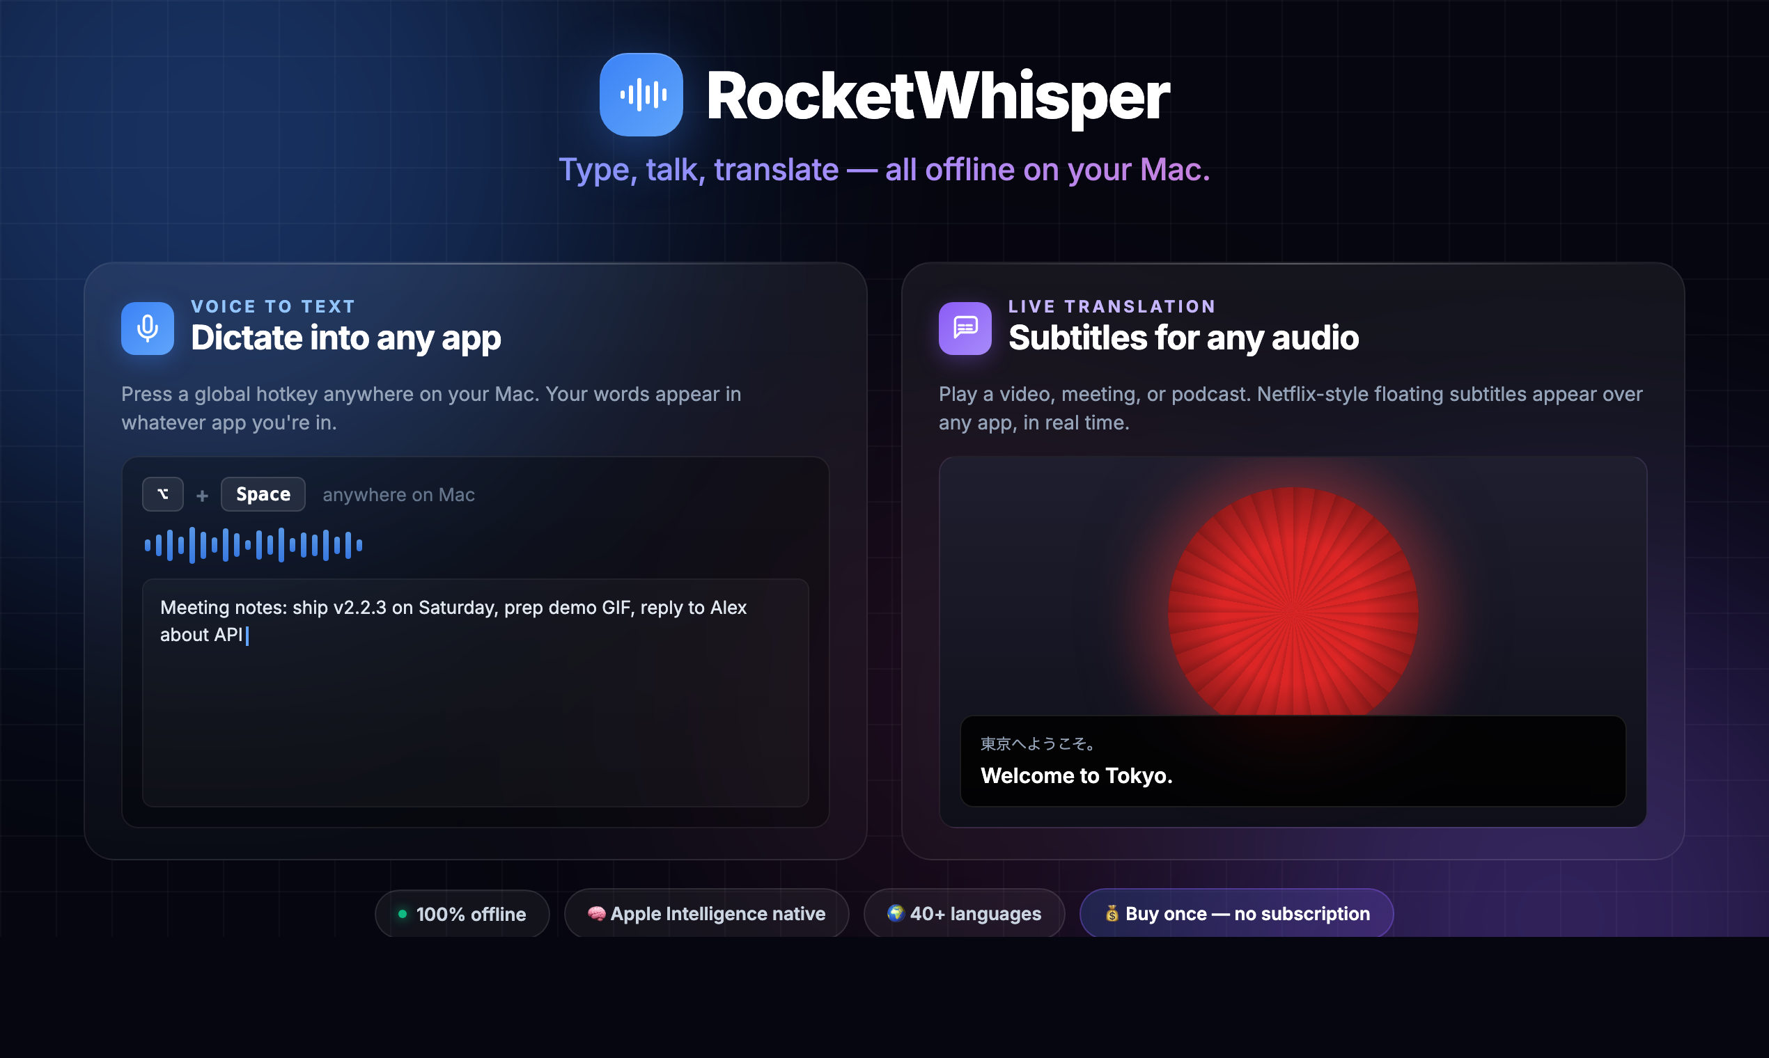Click the speech bubble icon on Live Translation card

click(965, 328)
